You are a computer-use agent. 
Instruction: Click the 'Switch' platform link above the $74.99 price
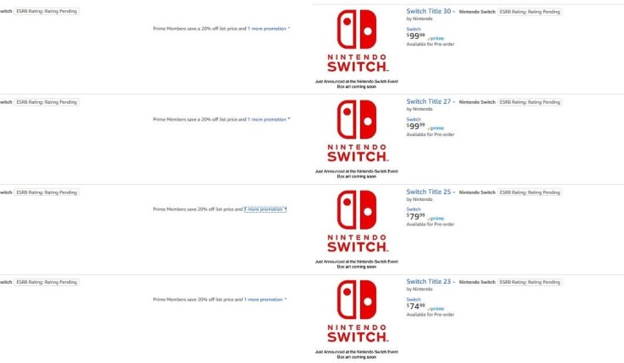[x=413, y=299]
